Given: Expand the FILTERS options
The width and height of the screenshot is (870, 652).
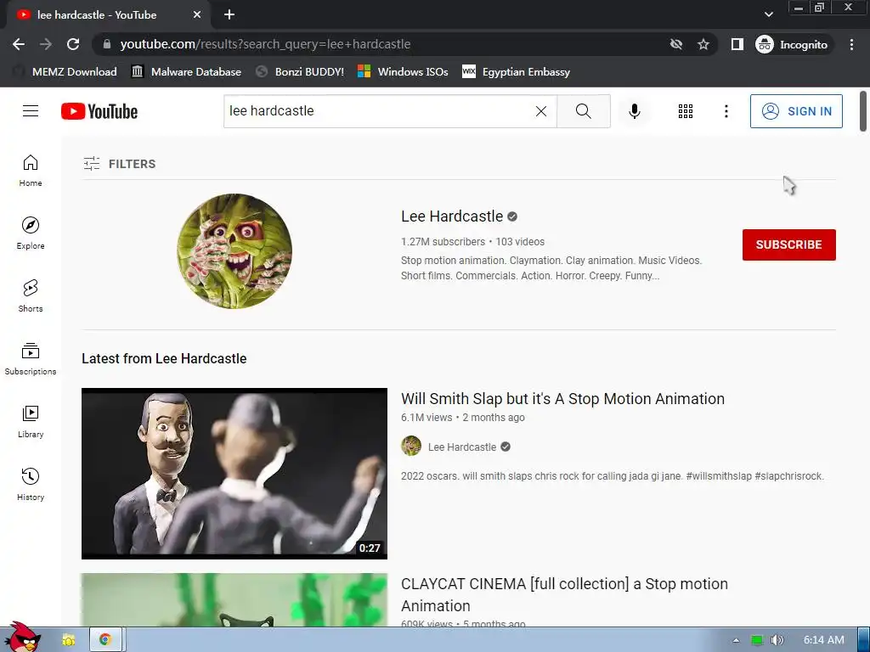Looking at the screenshot, I should pos(120,164).
